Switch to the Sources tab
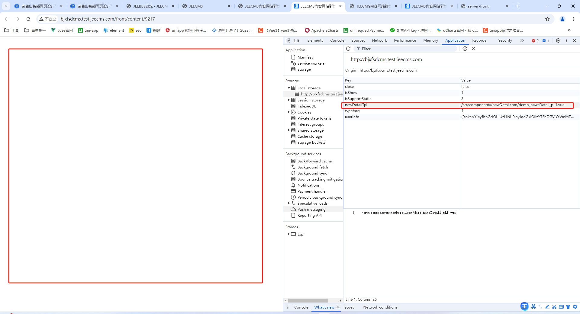Image resolution: width=580 pixels, height=314 pixels. point(358,40)
